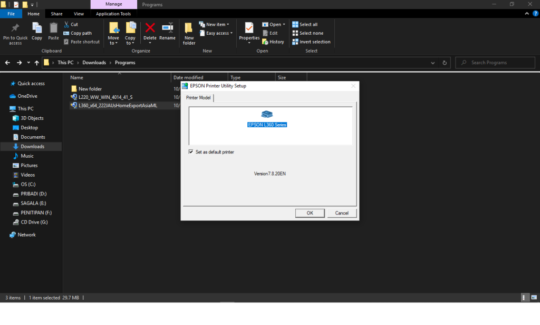
Task: Click the Manage contextual tab
Action: pyautogui.click(x=114, y=4)
